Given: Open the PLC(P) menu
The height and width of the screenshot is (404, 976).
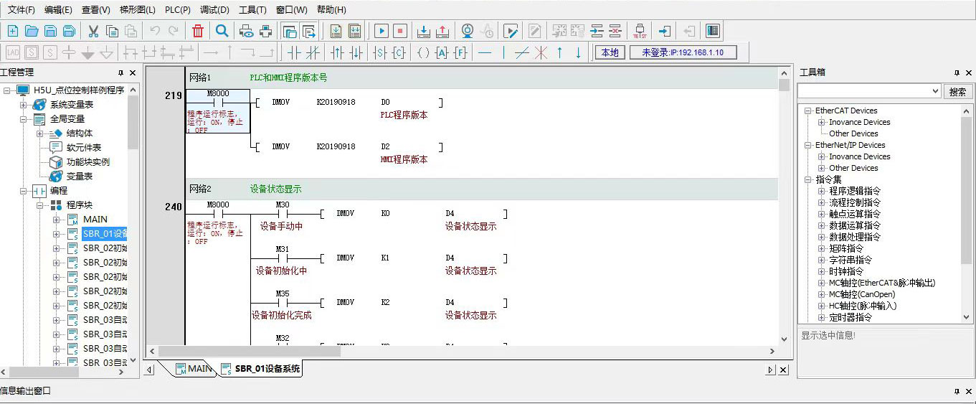Looking at the screenshot, I should tap(177, 10).
